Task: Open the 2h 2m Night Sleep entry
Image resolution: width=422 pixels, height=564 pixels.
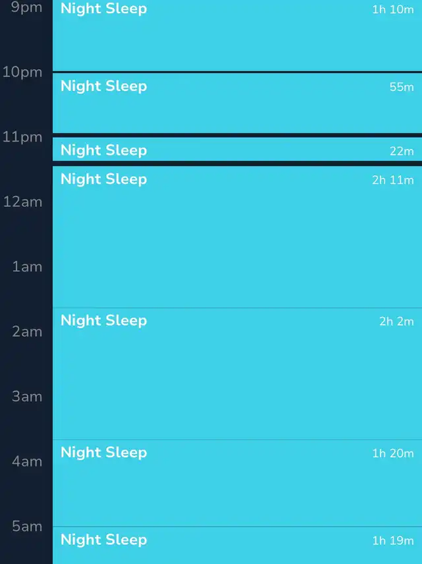Action: 237,374
